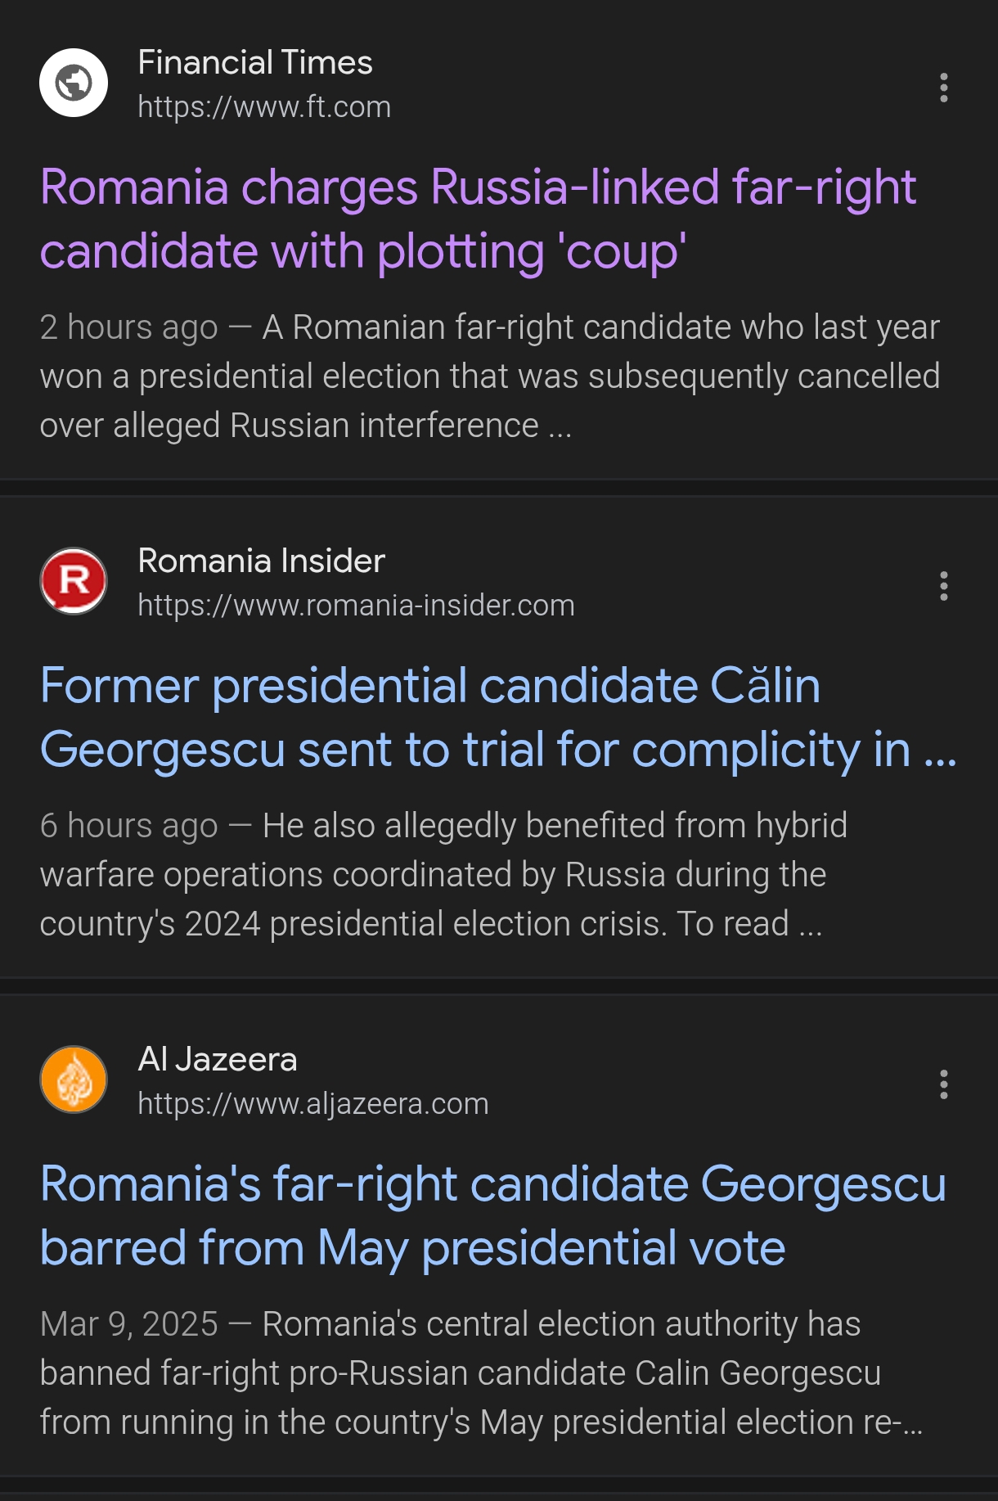Open the 'Romania charges Russia-linked far-right candidate' headline

pos(478,219)
